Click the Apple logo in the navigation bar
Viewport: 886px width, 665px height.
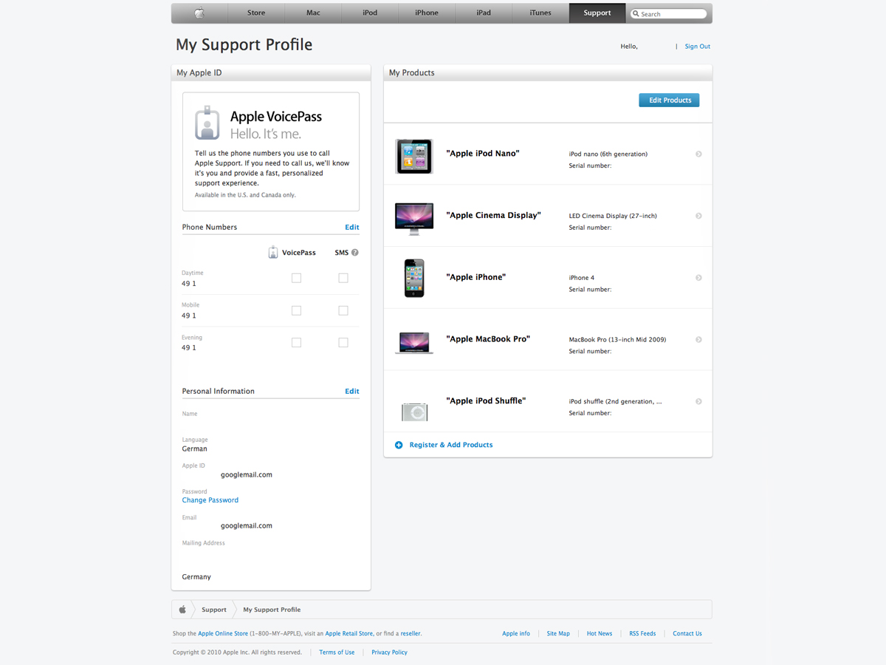199,13
